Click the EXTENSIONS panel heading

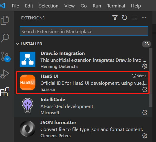[x=33, y=18]
